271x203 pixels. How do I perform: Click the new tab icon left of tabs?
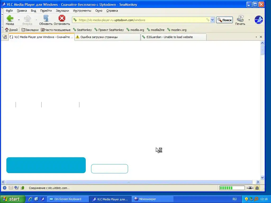[x=5, y=37]
